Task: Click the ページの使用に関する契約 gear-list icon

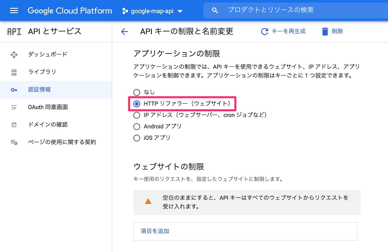Action: click(x=14, y=142)
